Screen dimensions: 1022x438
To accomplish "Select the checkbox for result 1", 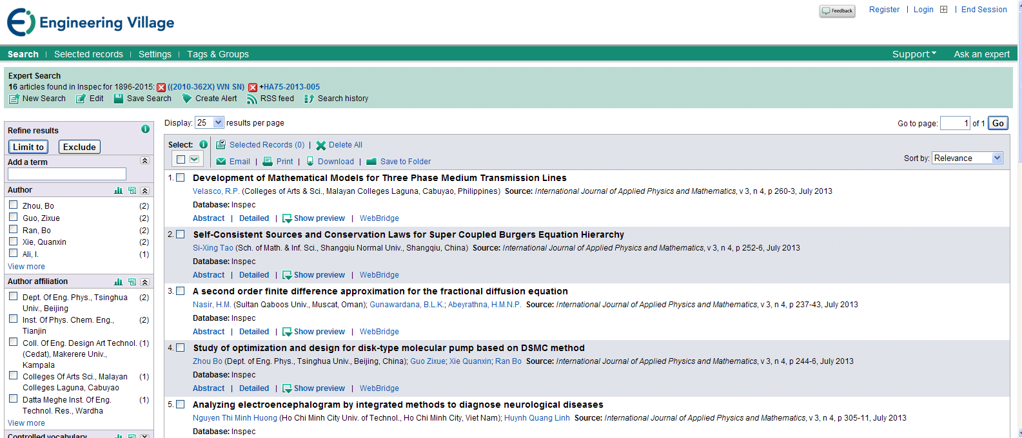I will click(x=181, y=178).
